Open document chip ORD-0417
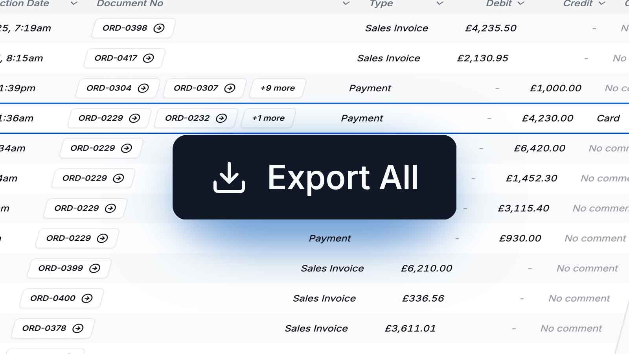This screenshot has width=629, height=354. tap(124, 58)
